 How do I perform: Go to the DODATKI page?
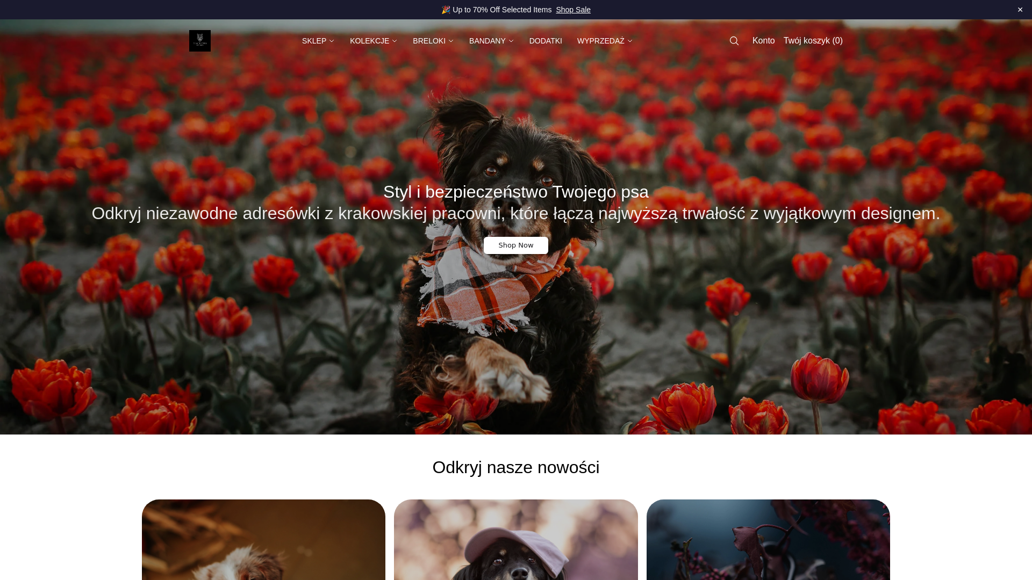[x=546, y=41]
